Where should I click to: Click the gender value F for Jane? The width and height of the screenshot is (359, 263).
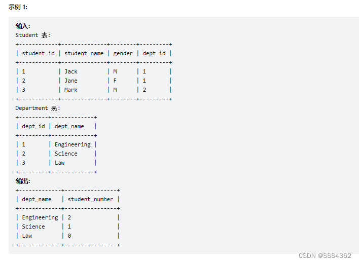pyautogui.click(x=115, y=81)
